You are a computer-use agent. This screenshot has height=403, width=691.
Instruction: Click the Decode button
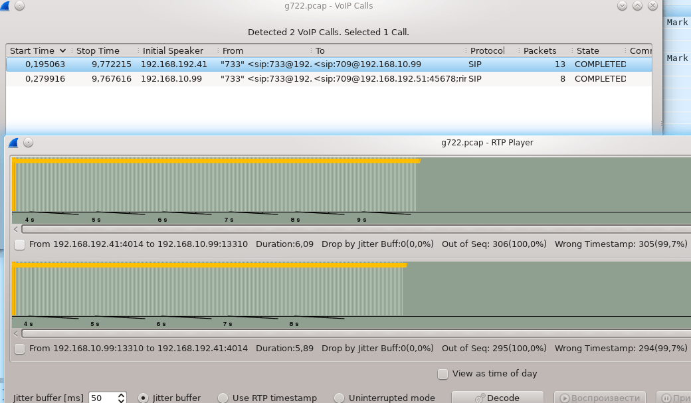pyautogui.click(x=498, y=398)
